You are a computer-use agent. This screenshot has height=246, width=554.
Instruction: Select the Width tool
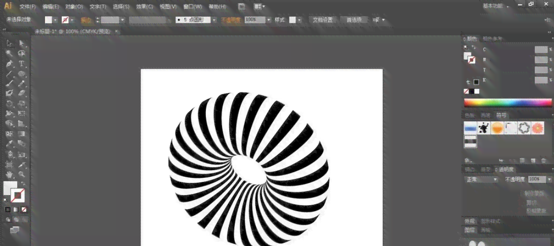(x=10, y=114)
